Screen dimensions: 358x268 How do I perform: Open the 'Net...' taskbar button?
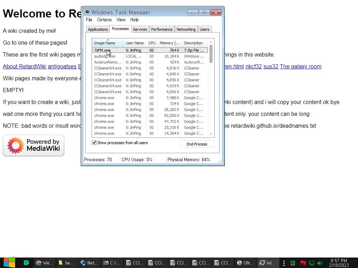pos(89,263)
